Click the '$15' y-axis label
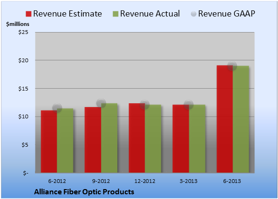This screenshot has height=199, width=278. click(23, 89)
